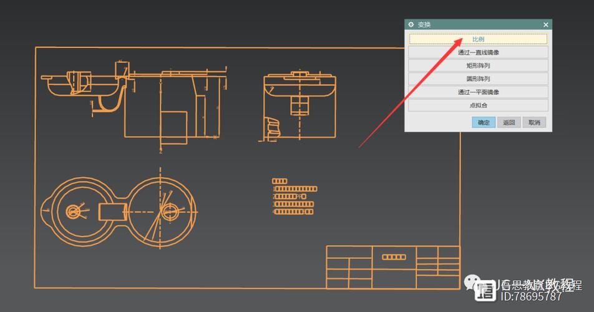Confirm with the 确定 button

(484, 122)
